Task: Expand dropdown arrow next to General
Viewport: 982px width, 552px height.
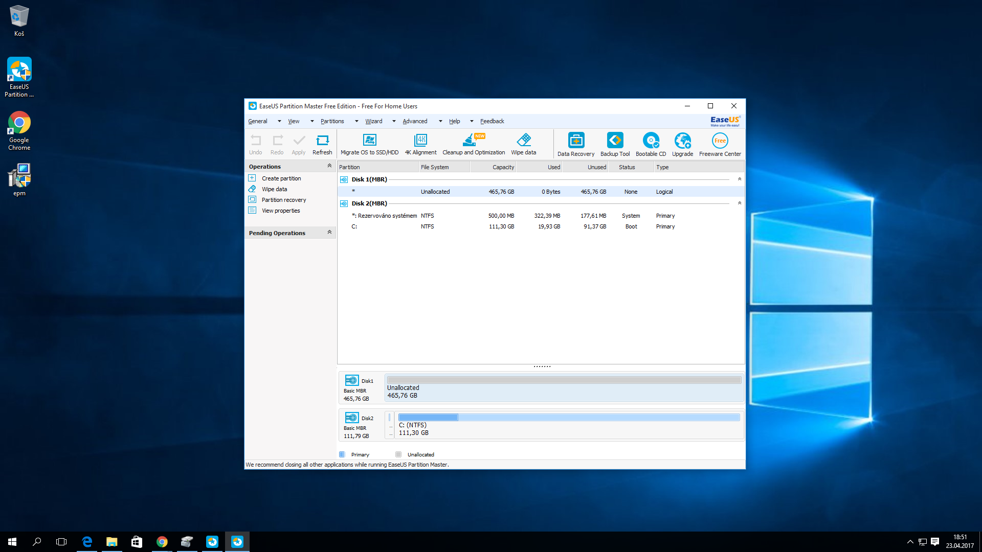Action: (x=279, y=121)
